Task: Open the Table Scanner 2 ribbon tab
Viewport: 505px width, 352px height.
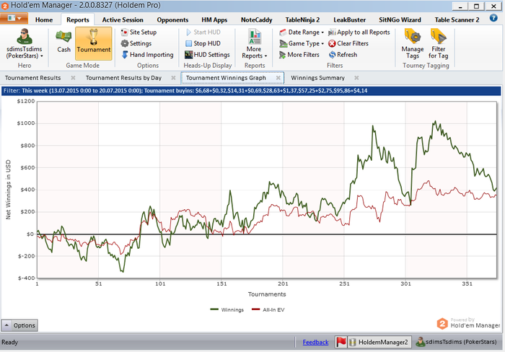Action: [x=457, y=20]
